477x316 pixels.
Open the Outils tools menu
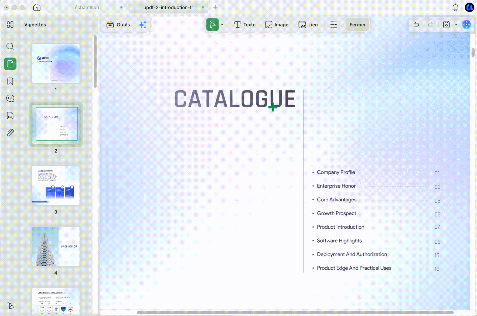(118, 25)
